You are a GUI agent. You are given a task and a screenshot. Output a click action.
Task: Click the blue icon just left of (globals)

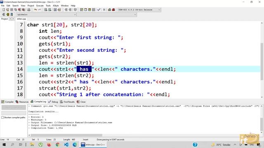(12, 14)
